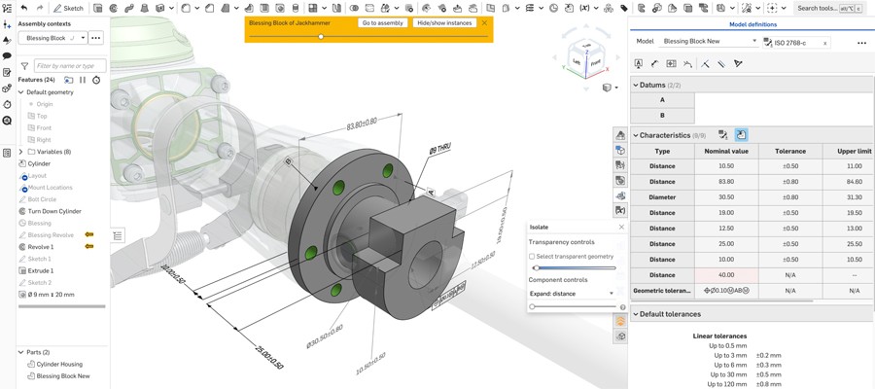This screenshot has height=389, width=875.
Task: Close the yellow assembly context banner
Action: pyautogui.click(x=484, y=22)
